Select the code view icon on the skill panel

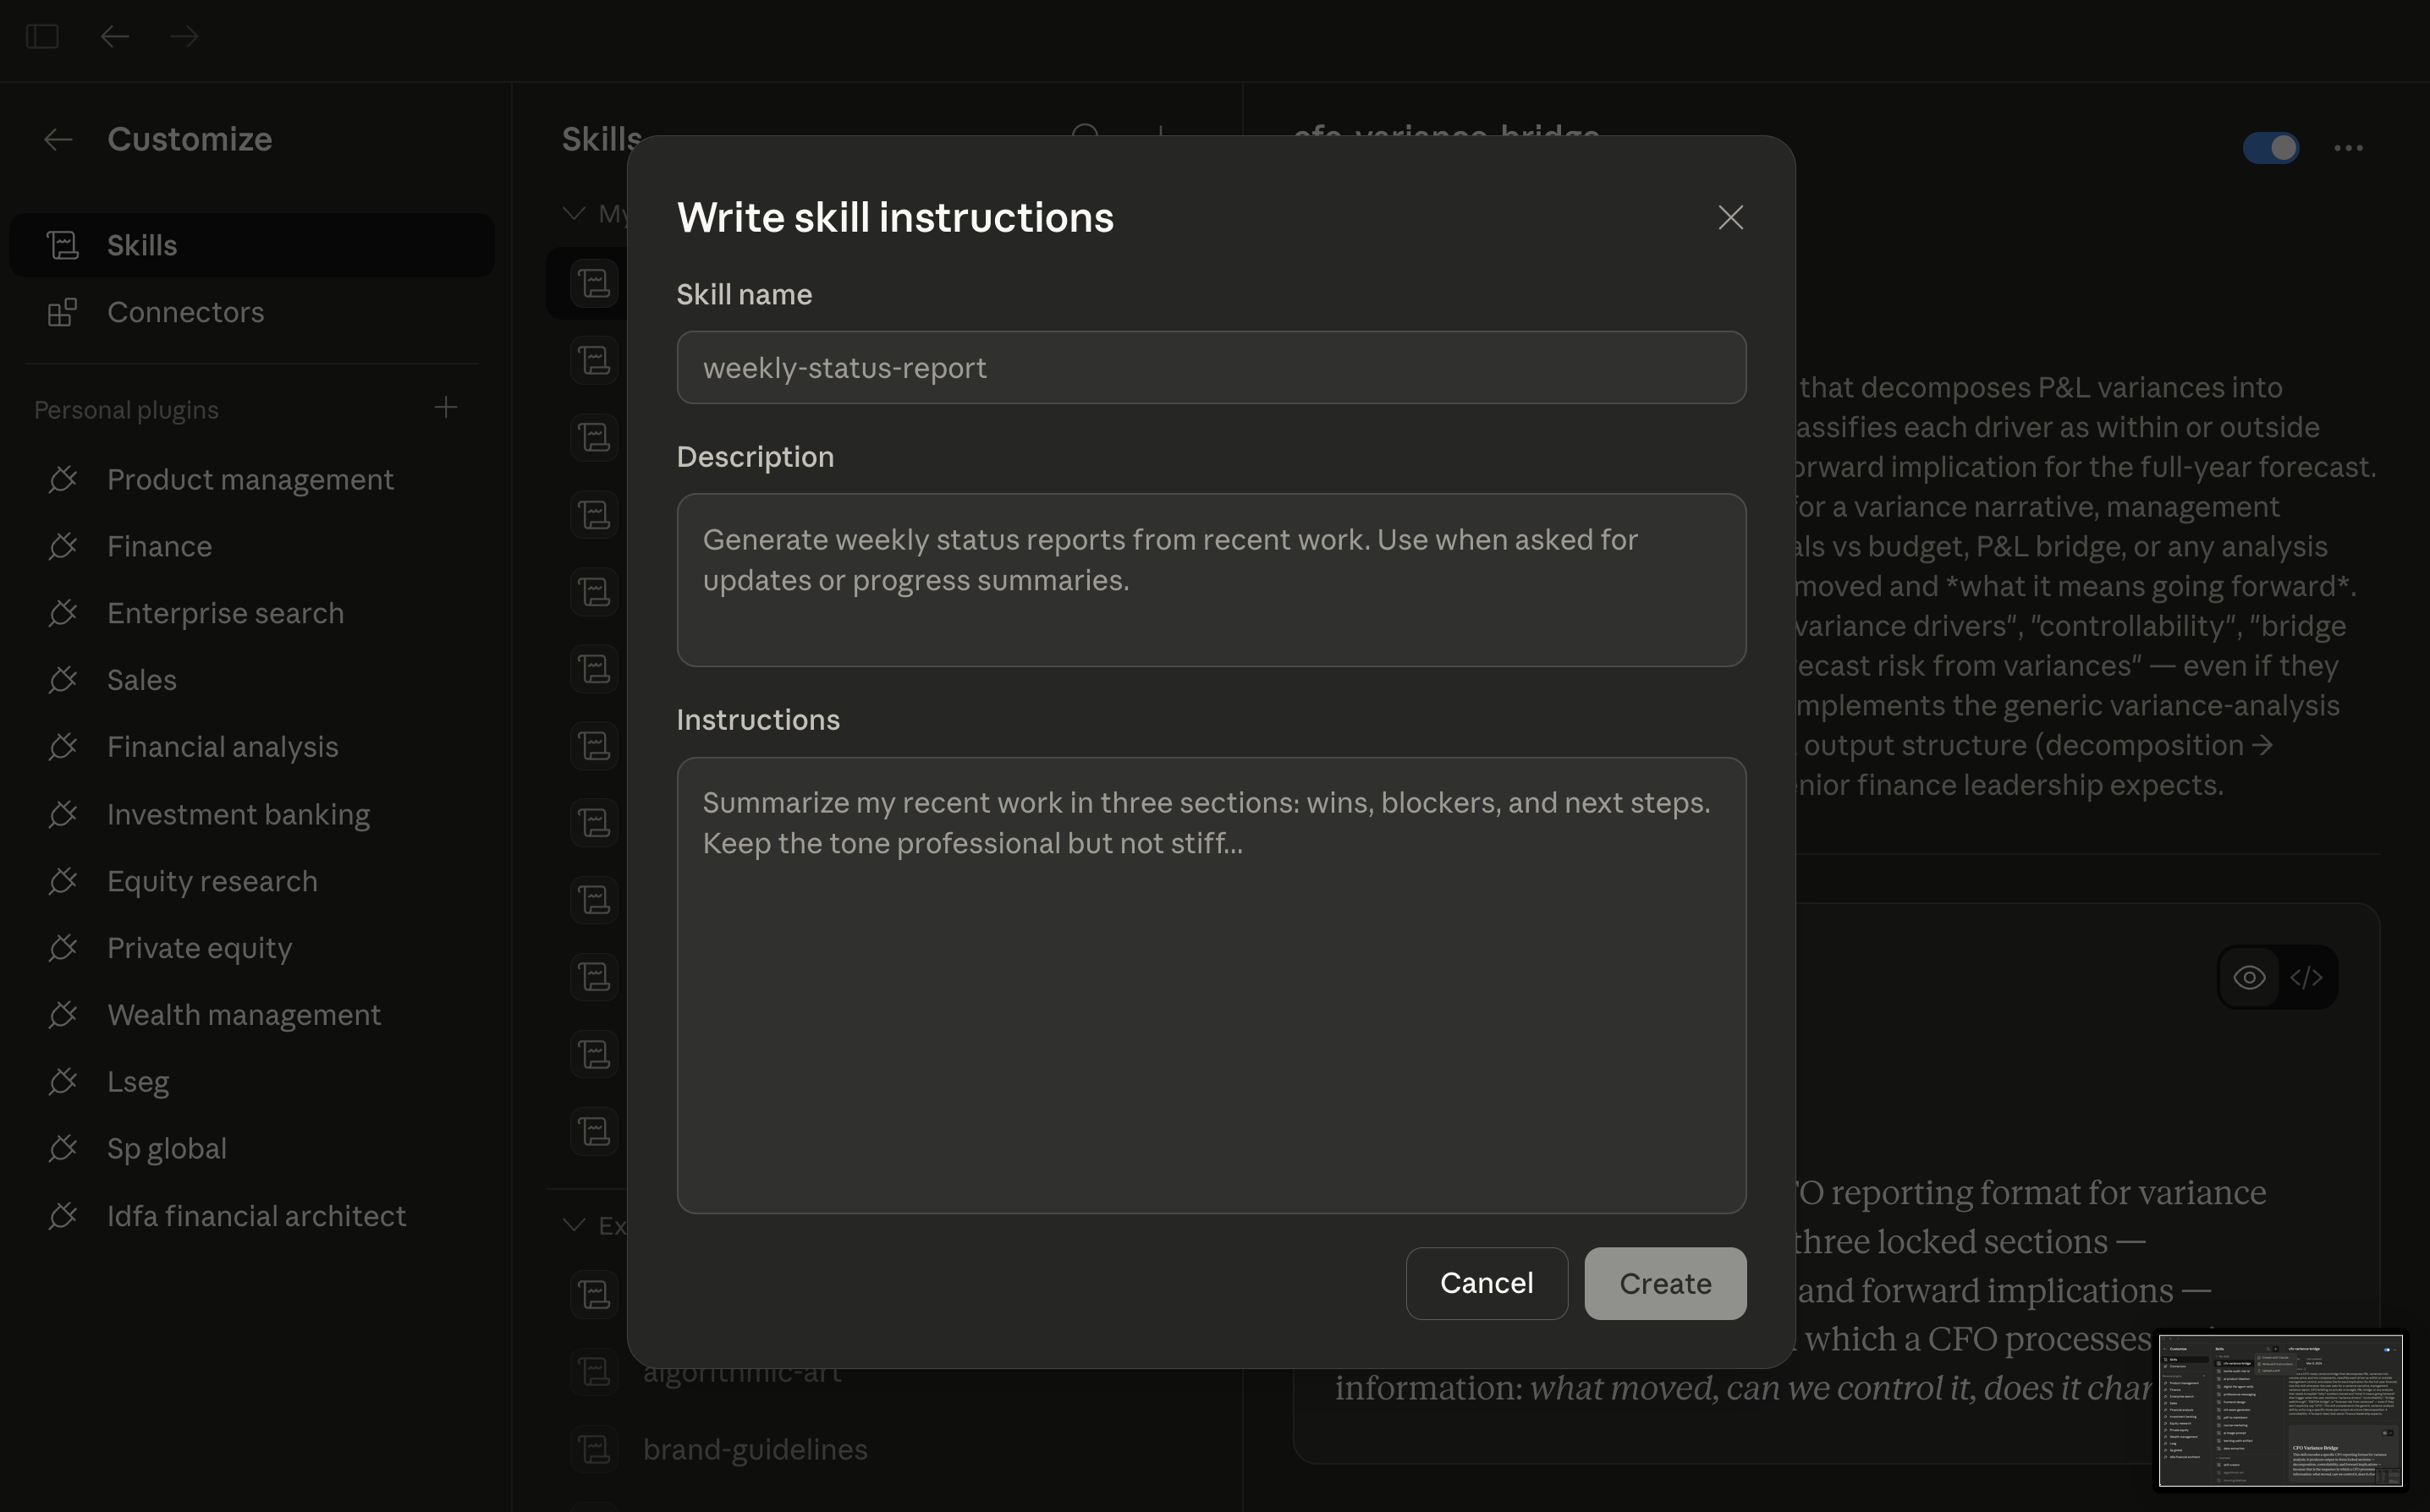[x=2306, y=978]
